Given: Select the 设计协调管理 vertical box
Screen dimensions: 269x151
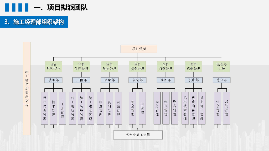Looking at the screenshot, I should point(45,108).
